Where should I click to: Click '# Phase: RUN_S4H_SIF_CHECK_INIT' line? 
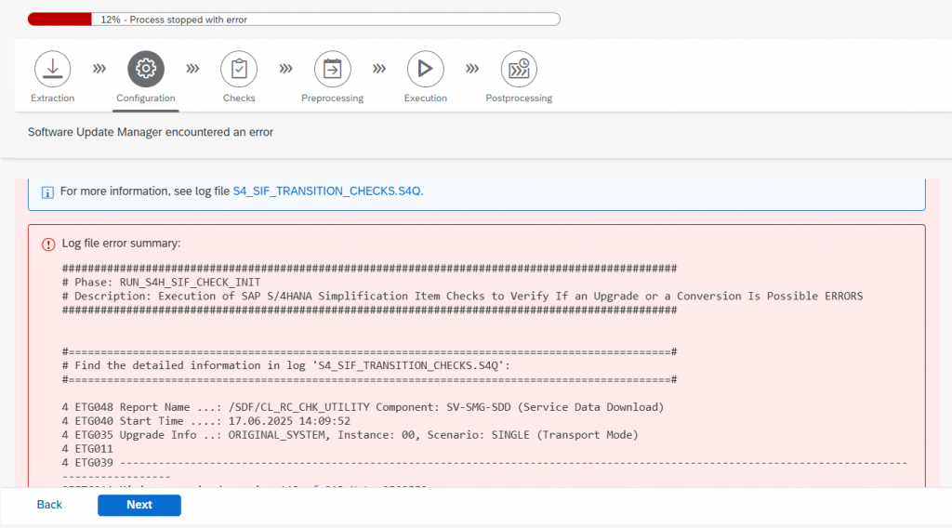pos(162,283)
